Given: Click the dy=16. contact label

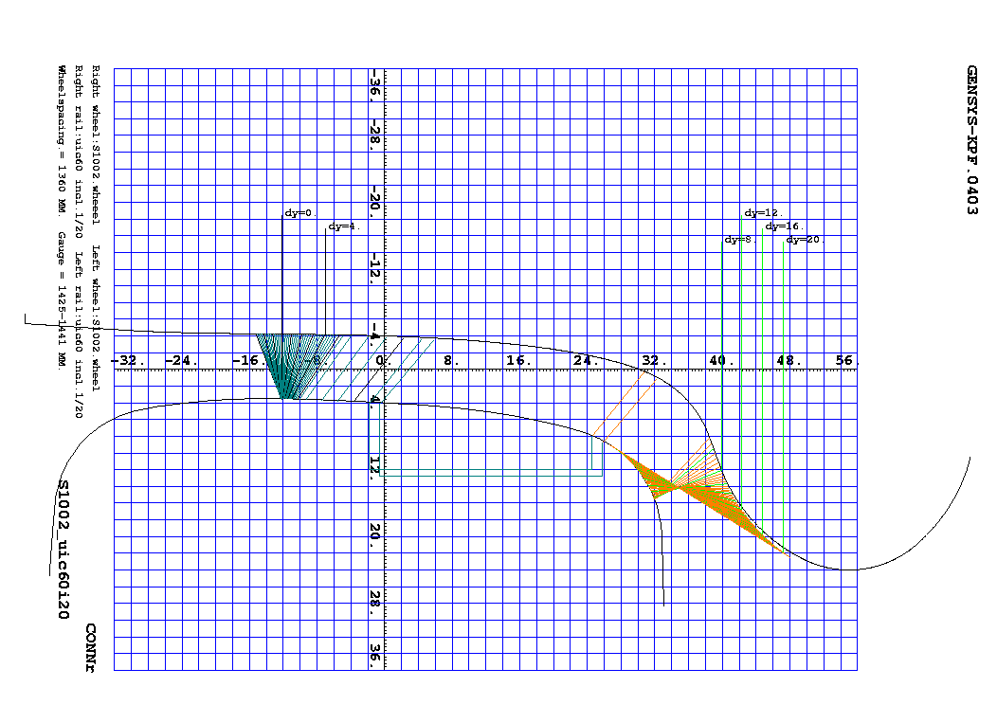Looking at the screenshot, I should (x=785, y=226).
